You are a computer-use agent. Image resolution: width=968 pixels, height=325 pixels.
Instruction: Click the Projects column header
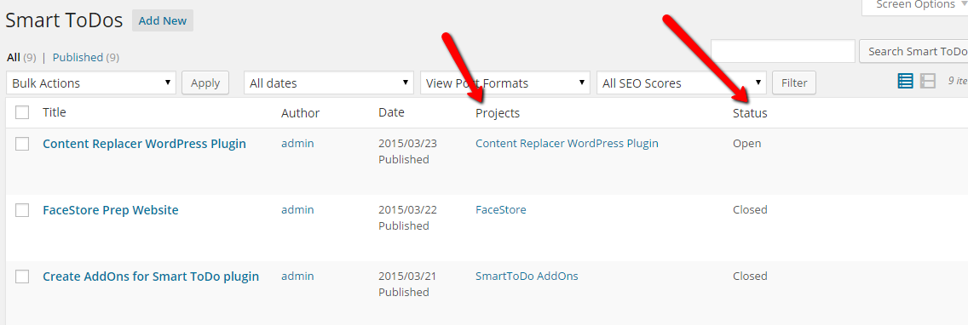point(498,113)
